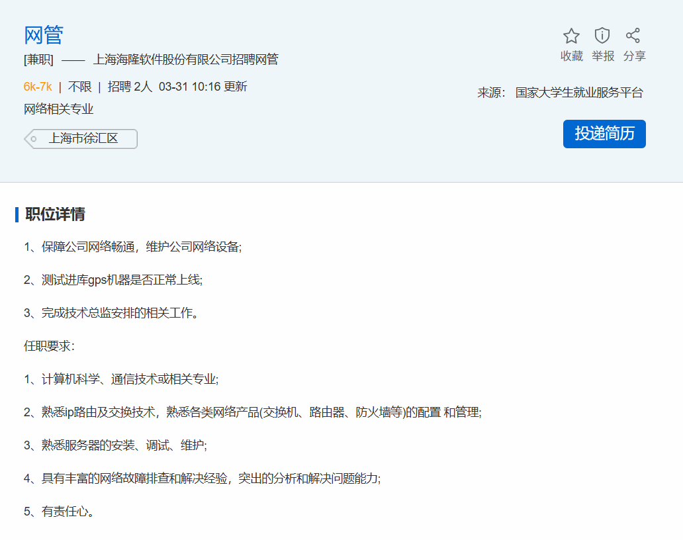683x540 pixels.
Task: Click the 职位详情 section heading
Action: [x=55, y=214]
